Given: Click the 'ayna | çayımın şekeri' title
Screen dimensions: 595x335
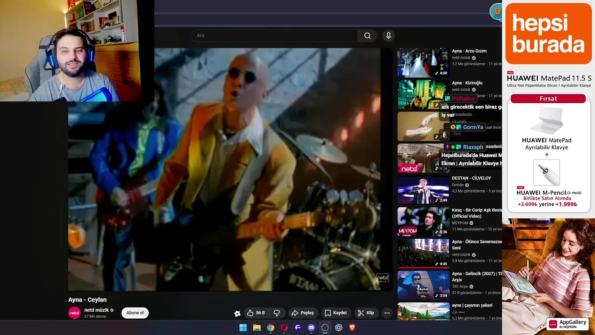Looking at the screenshot, I should coord(472,305).
